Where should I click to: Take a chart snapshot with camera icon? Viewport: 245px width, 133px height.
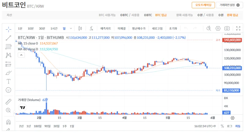click(x=227, y=28)
